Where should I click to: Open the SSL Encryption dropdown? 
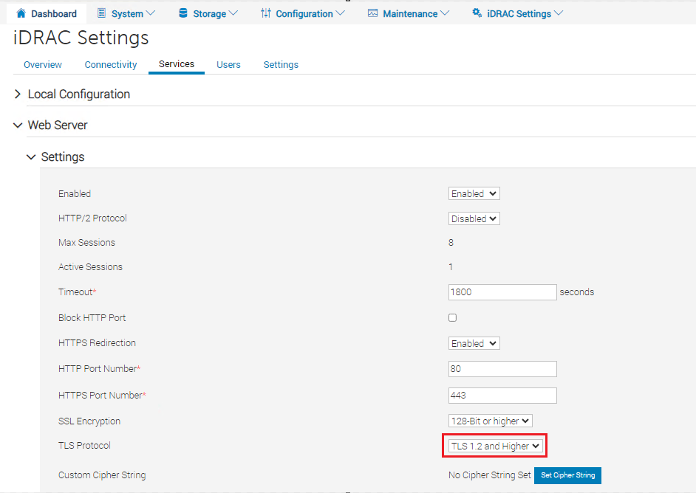tap(491, 421)
